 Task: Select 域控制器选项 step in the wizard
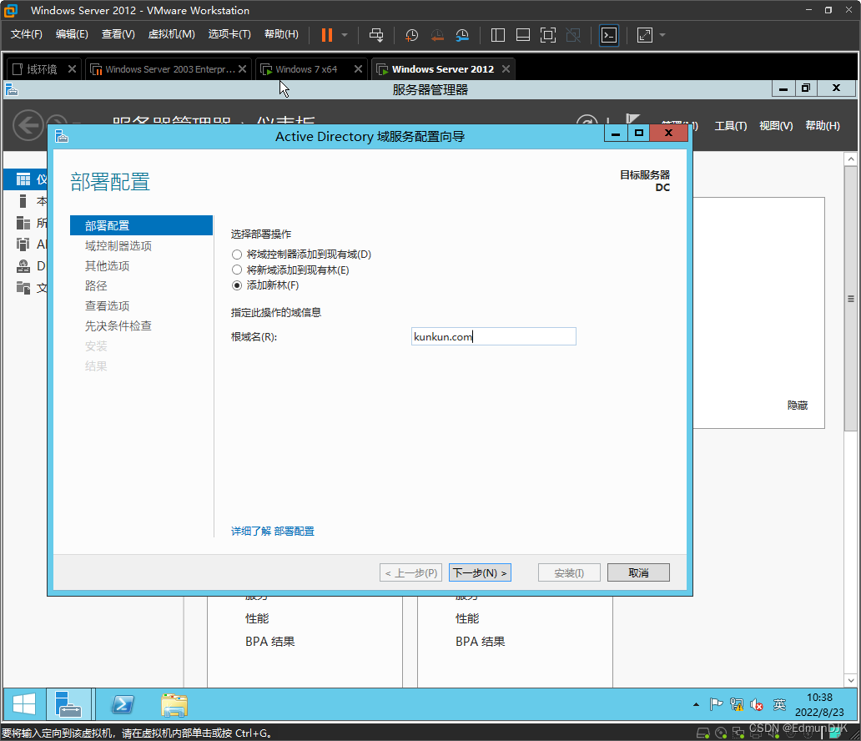point(118,245)
